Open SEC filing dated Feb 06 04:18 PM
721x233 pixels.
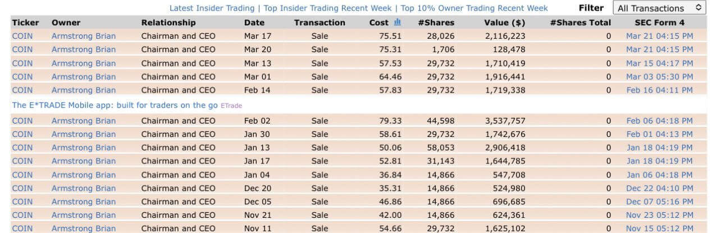[659, 121]
